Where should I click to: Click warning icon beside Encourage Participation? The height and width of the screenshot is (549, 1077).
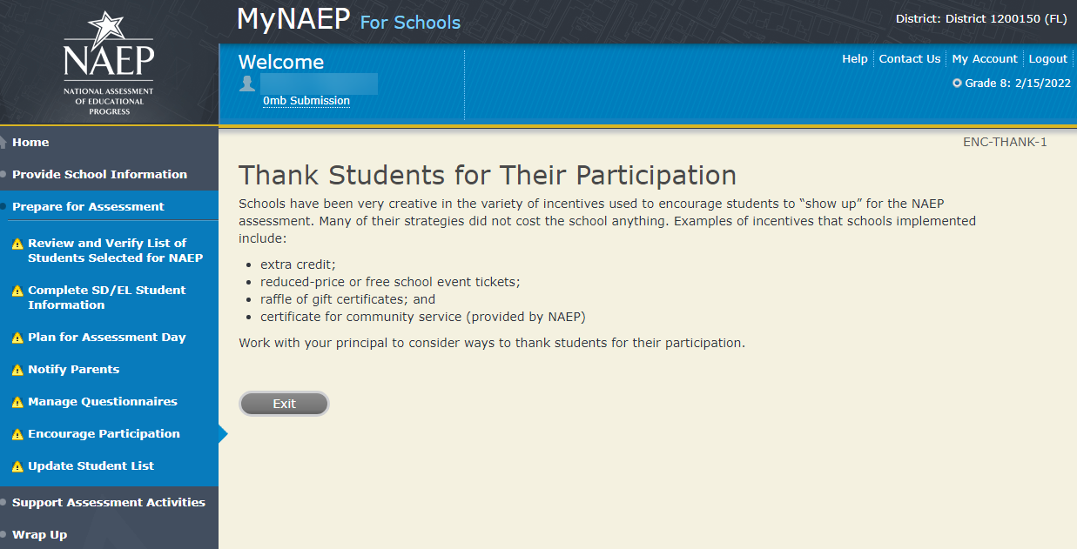[x=17, y=434]
